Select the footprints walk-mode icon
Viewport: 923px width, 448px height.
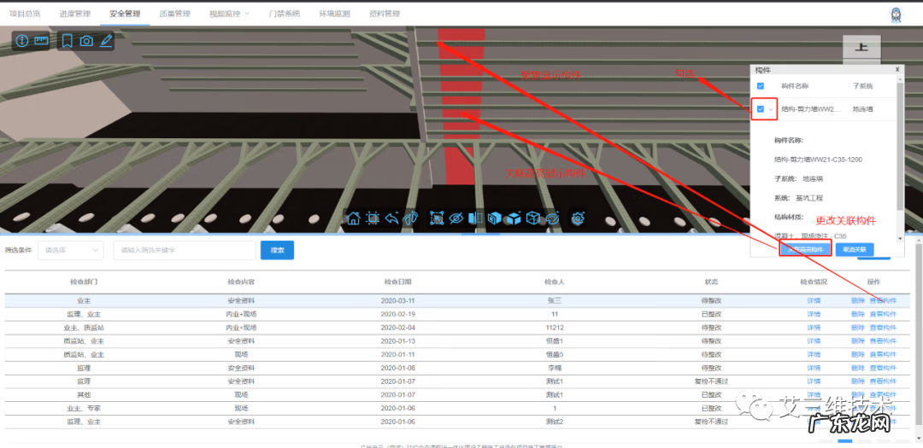[x=411, y=218]
